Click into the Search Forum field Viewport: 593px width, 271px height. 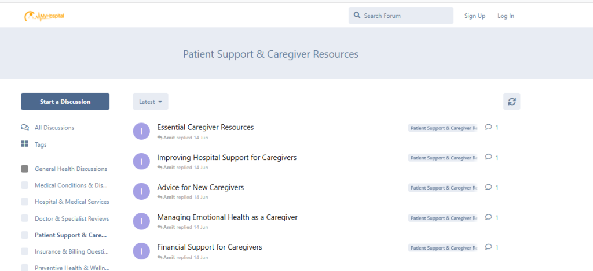401,16
